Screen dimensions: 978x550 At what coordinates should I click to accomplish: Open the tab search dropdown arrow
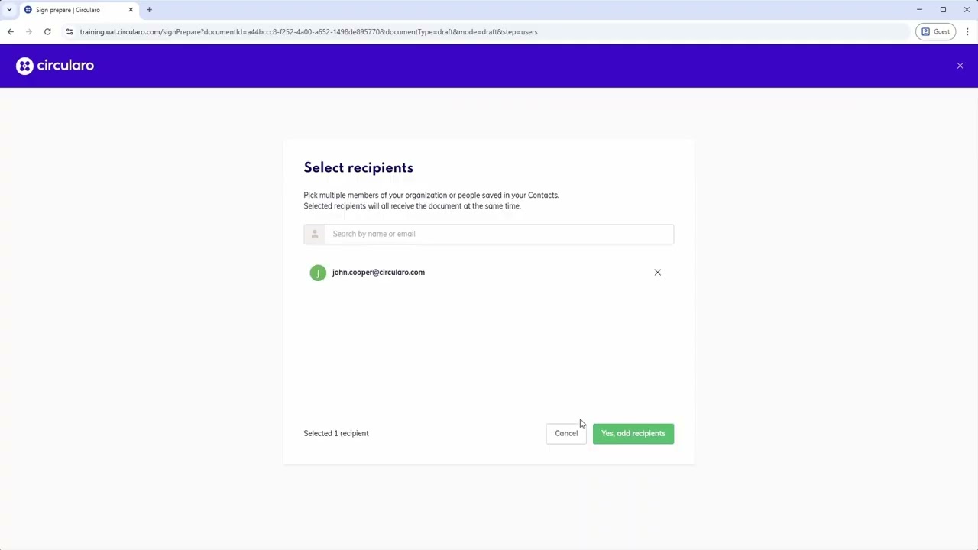[x=9, y=10]
